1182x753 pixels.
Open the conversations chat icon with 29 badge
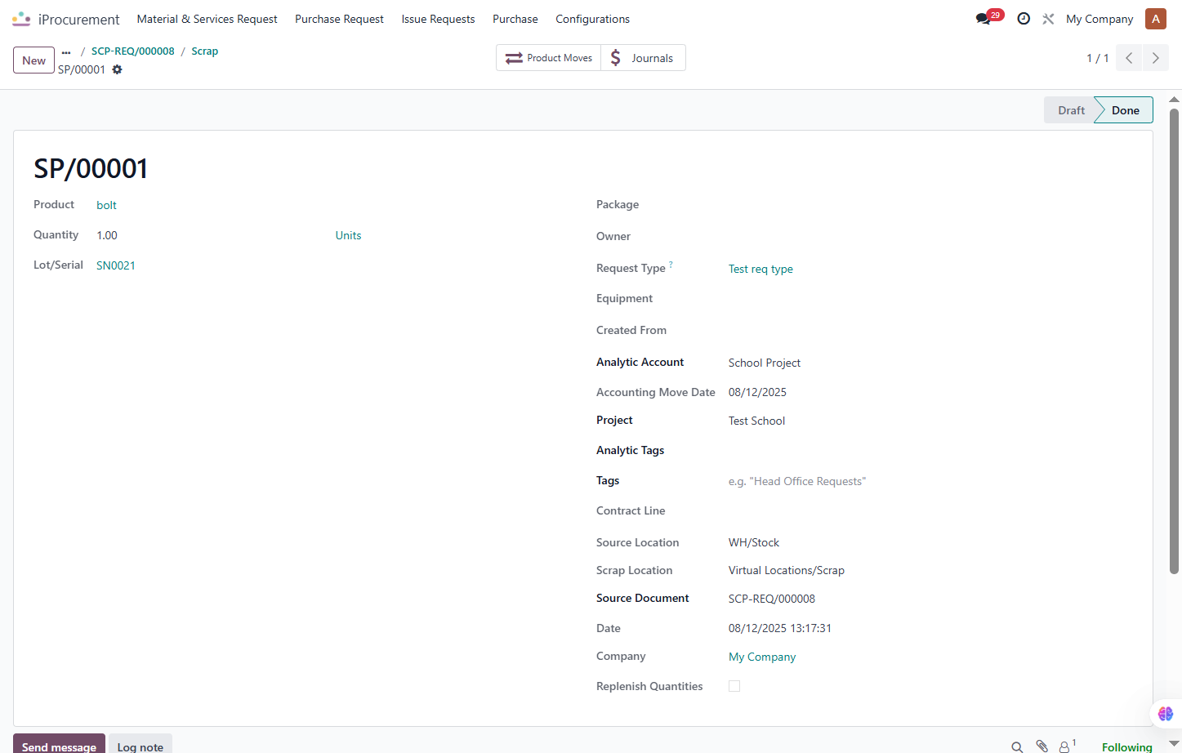pyautogui.click(x=984, y=19)
